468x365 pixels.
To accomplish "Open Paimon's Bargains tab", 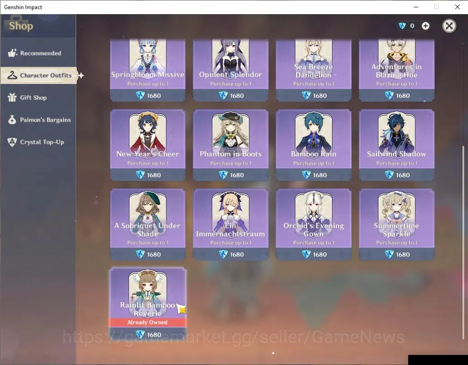I will click(38, 120).
